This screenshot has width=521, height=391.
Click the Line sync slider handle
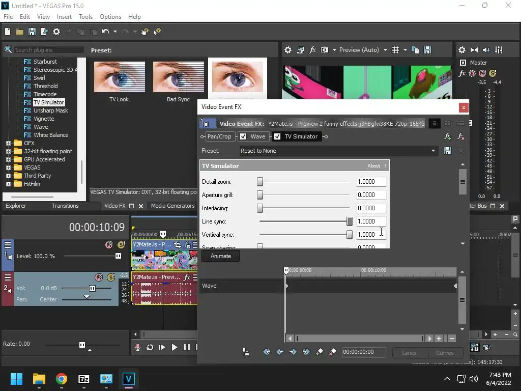349,221
